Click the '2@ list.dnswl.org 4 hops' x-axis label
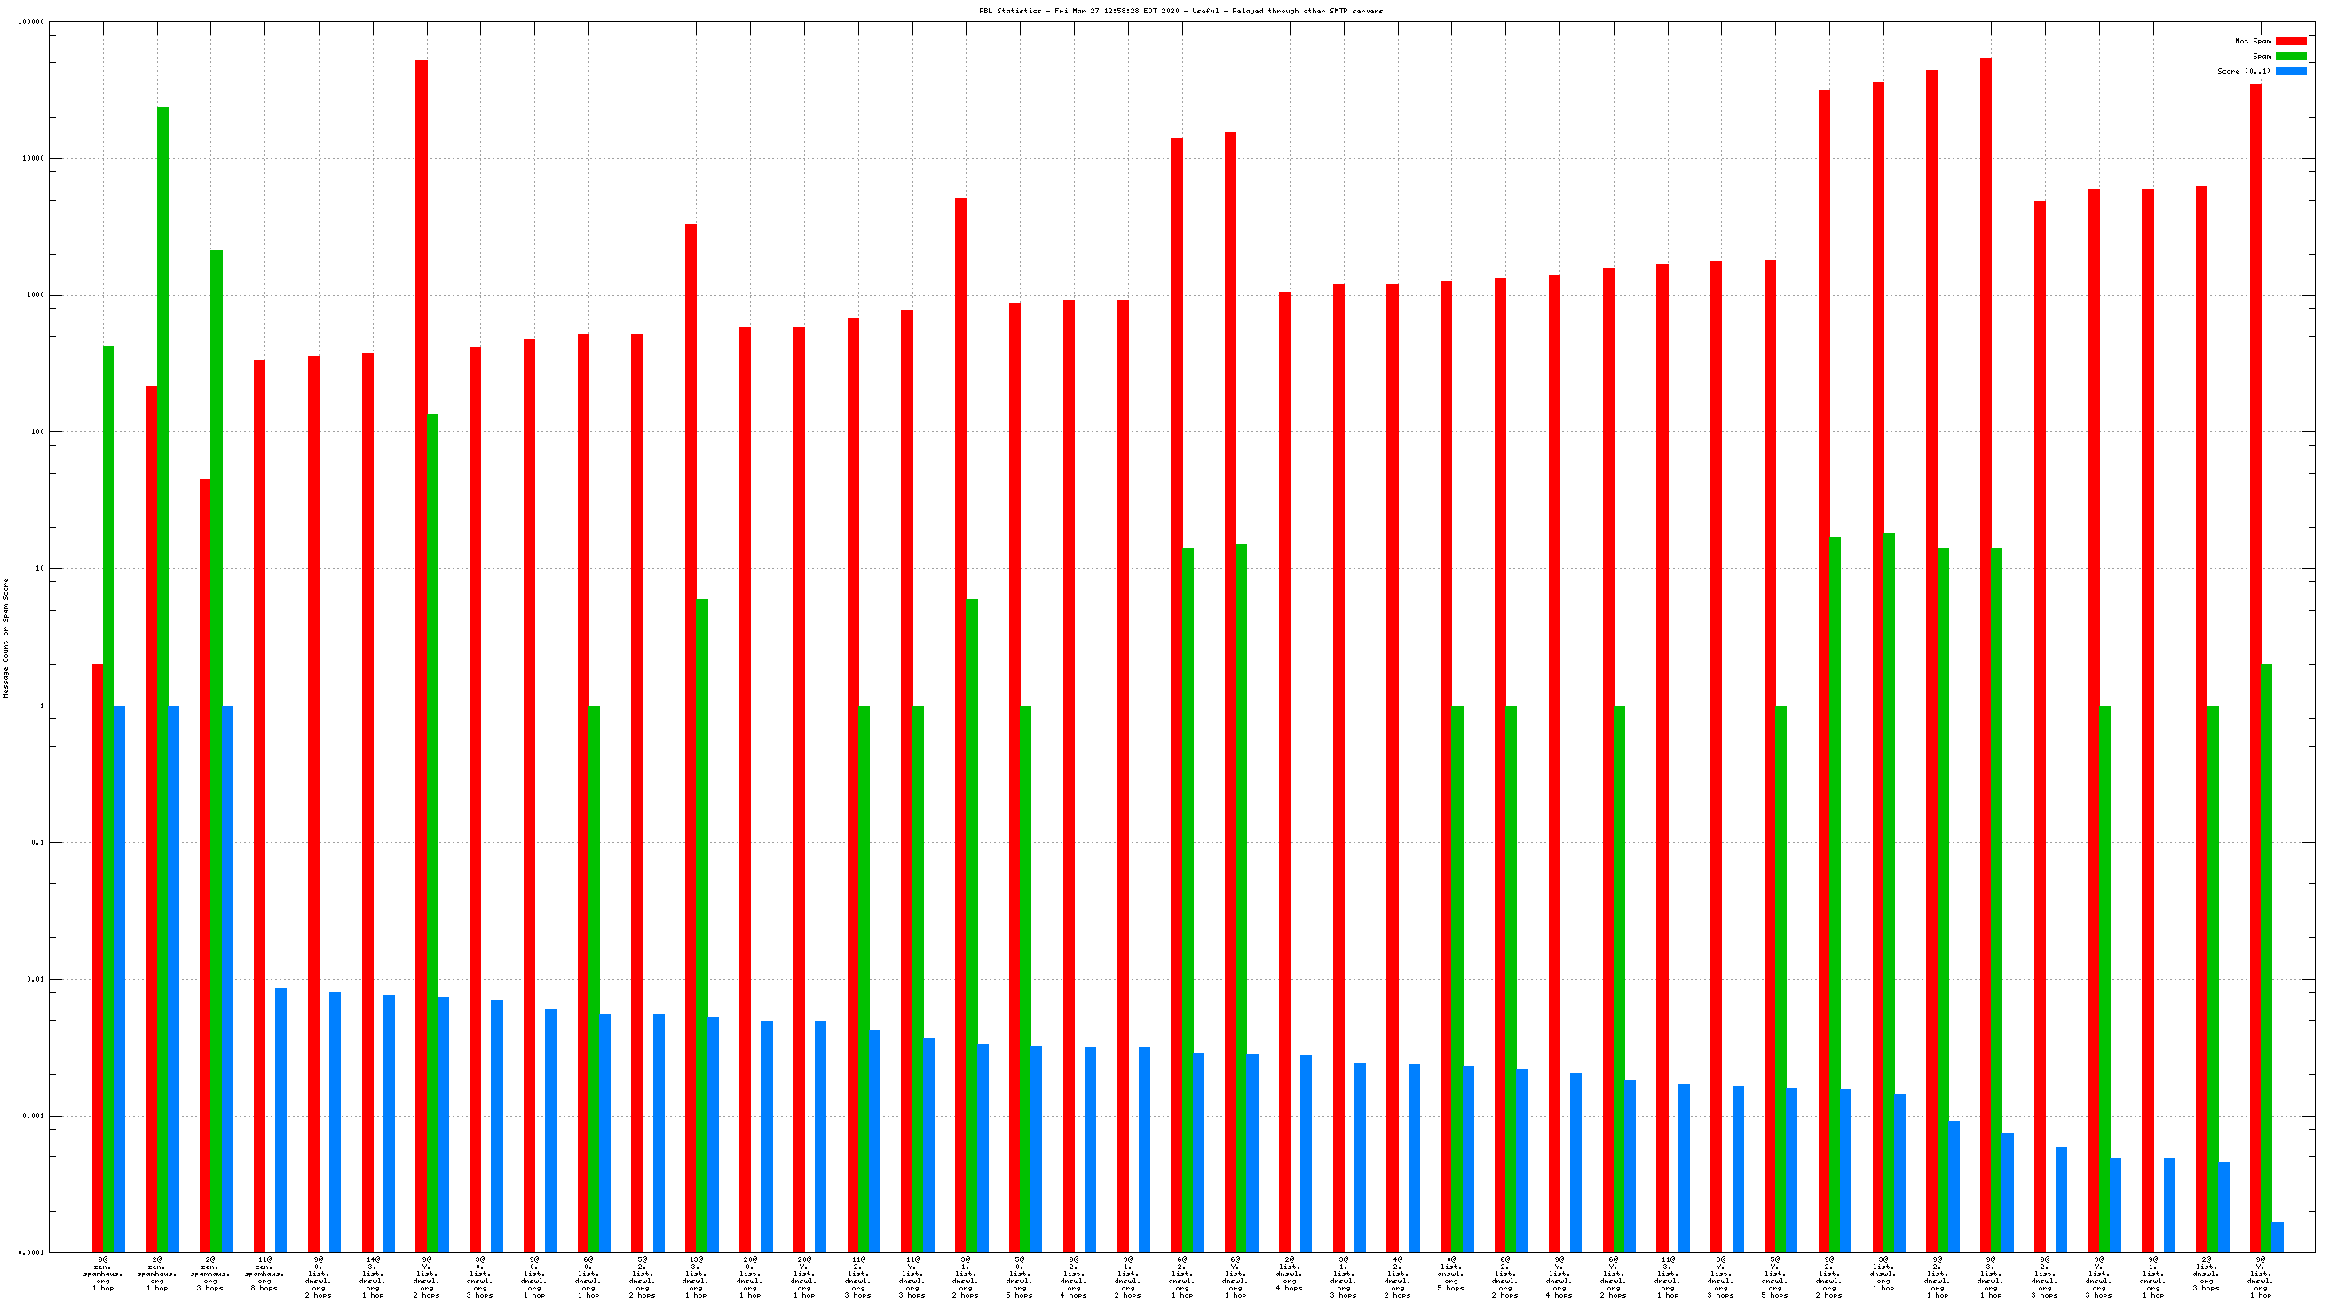The width and height of the screenshot is (2329, 1310). click(x=1289, y=1273)
